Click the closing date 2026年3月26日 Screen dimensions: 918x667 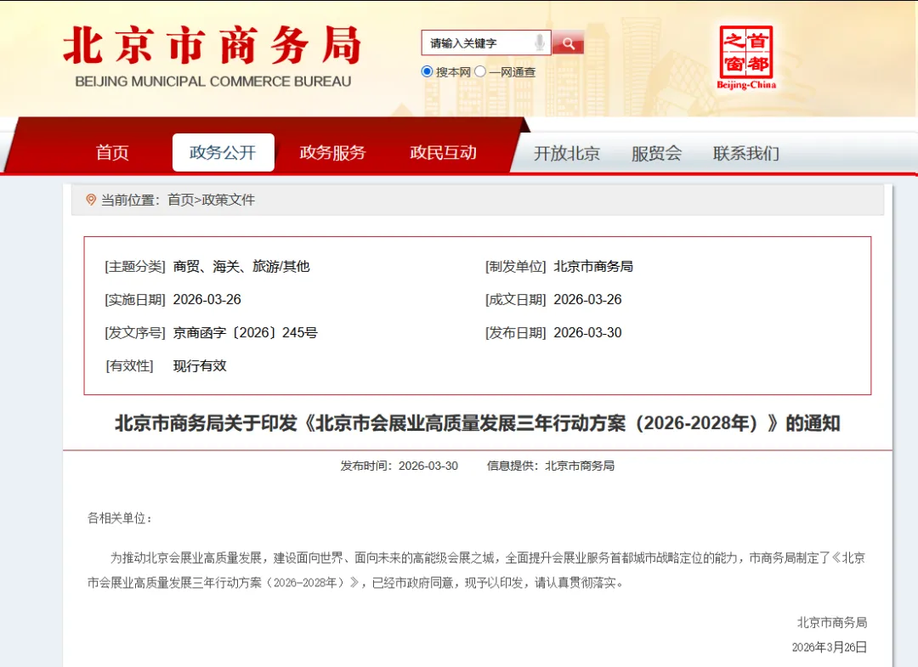(x=830, y=647)
